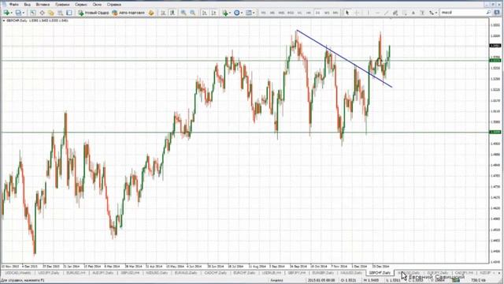The image size is (504, 284).
Task: Switch to the USDJPY,Daily chart tab
Action: point(49,273)
